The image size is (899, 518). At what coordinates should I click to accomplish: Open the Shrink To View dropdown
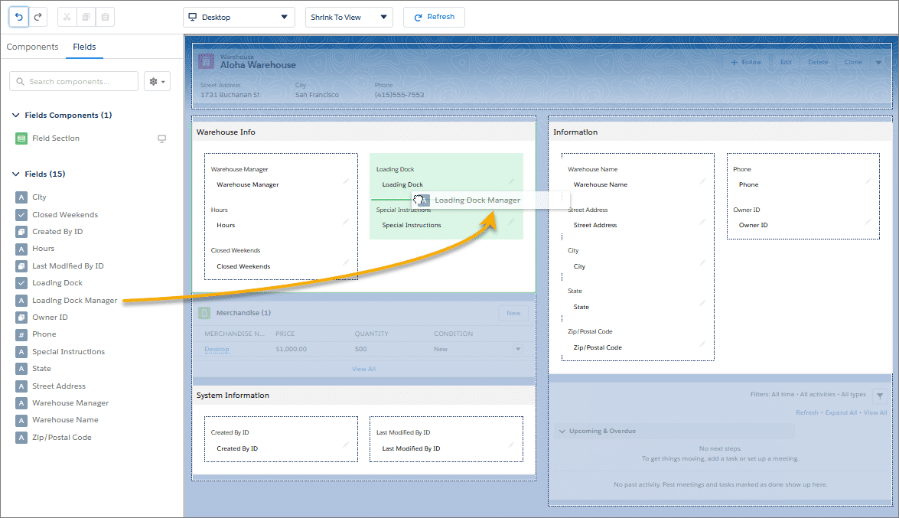coord(349,17)
